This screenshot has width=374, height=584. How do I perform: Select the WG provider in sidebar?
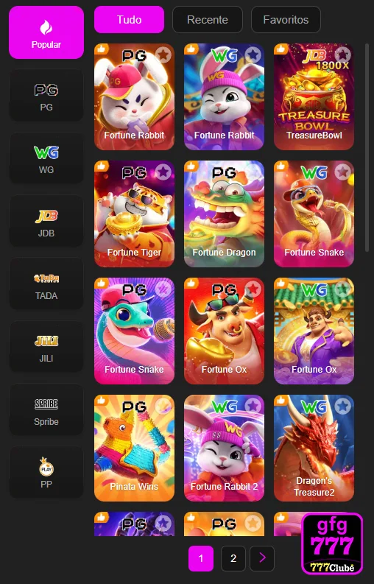[46, 158]
